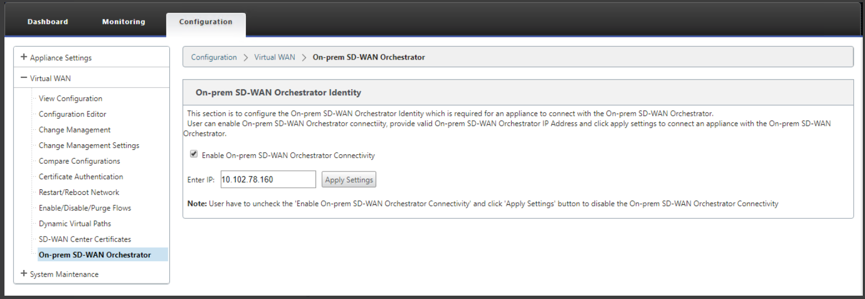865x299 pixels.
Task: Uncheck Enable On-prem SD-WAN Orchestrator Connectivity
Action: [194, 155]
